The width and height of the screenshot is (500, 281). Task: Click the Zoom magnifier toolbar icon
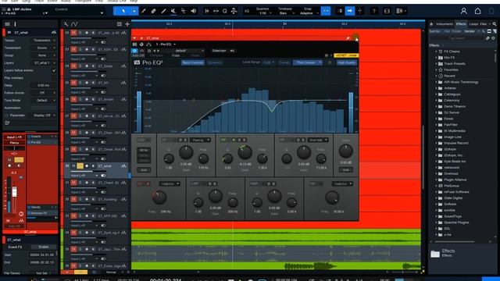pyautogui.click(x=225, y=11)
